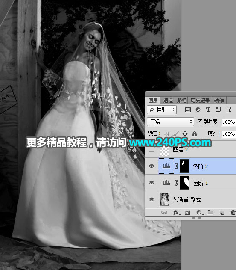Select the 色阶 1 layer mask thumbnail
The height and width of the screenshot is (270, 236).
184,183
